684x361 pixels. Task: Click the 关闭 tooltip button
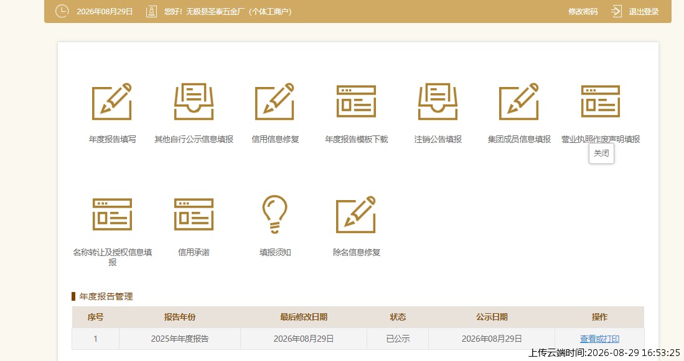602,153
